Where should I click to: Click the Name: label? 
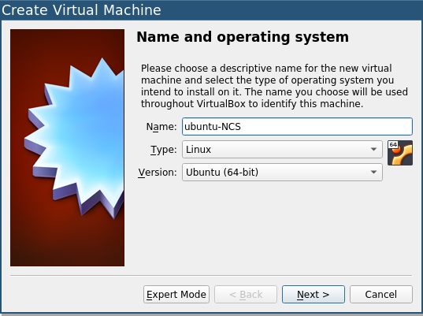(161, 127)
